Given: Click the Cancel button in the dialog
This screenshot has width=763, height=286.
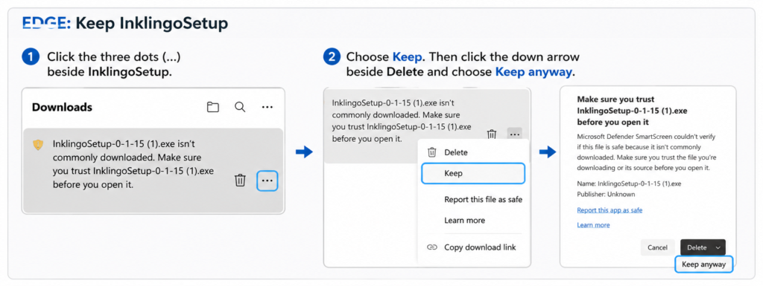Looking at the screenshot, I should 657,247.
